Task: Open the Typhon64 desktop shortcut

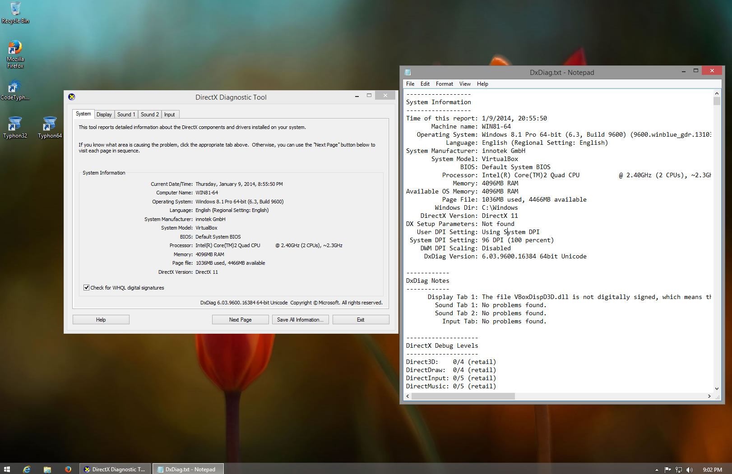Action: click(50, 127)
